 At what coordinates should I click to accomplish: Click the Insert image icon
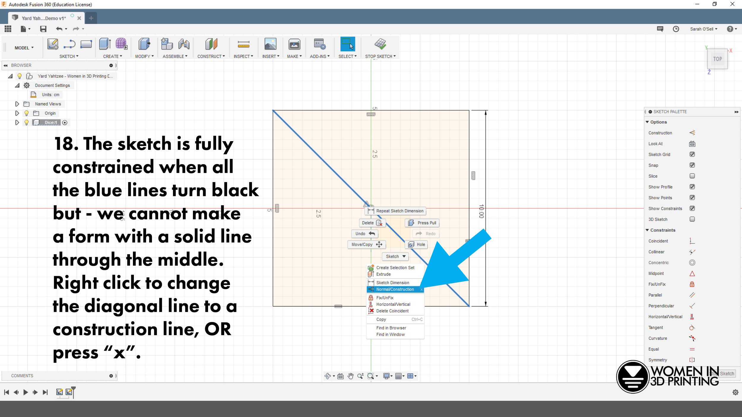(x=270, y=44)
